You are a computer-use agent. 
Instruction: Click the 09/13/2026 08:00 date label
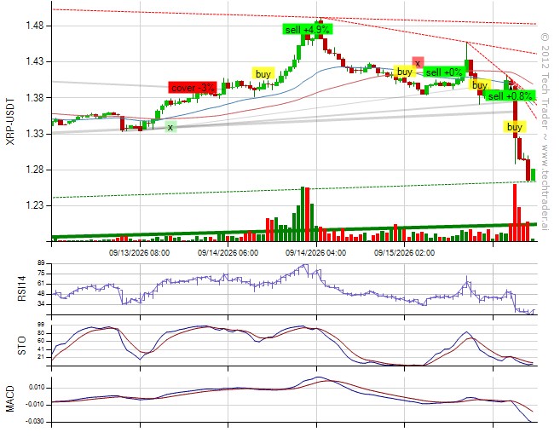point(139,253)
